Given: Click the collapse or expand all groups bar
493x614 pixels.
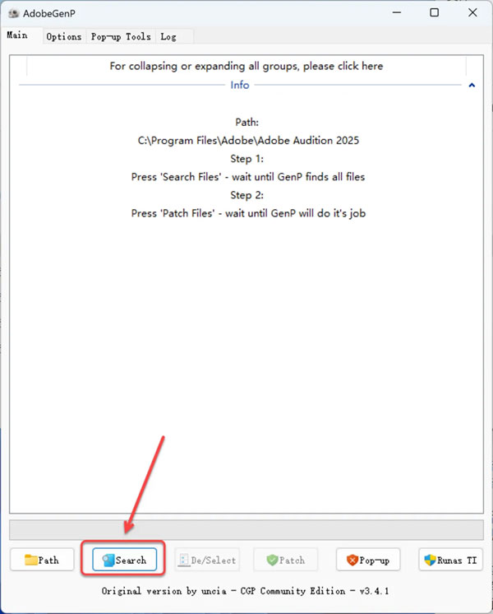Looking at the screenshot, I should click(x=246, y=66).
